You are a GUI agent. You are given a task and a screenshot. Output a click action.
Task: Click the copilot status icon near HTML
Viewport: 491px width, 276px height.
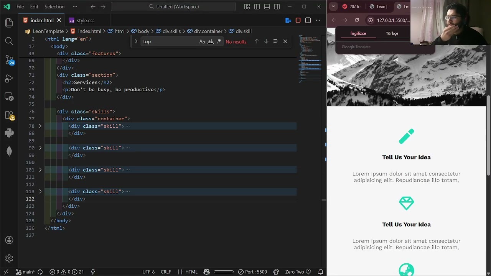(x=207, y=272)
